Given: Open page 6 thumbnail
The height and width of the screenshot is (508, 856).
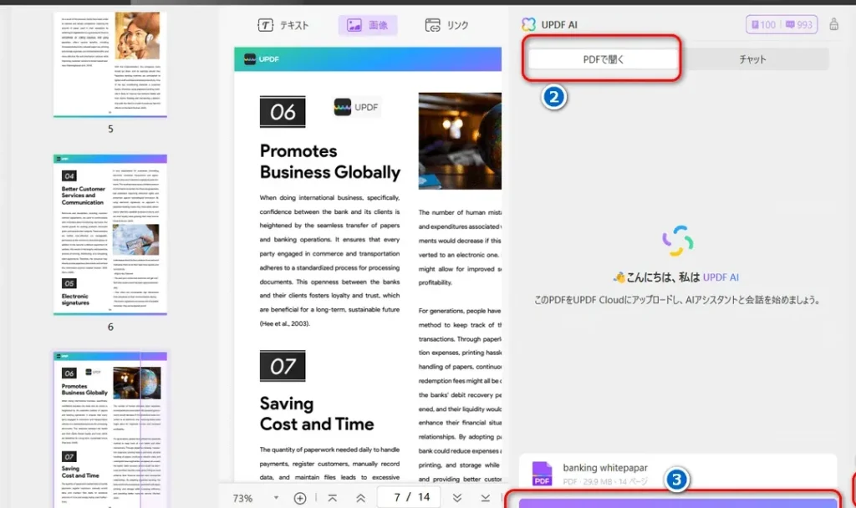Looking at the screenshot, I should 110,234.
